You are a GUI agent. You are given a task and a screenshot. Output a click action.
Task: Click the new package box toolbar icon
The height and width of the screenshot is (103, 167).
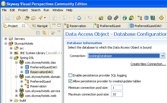101,18
